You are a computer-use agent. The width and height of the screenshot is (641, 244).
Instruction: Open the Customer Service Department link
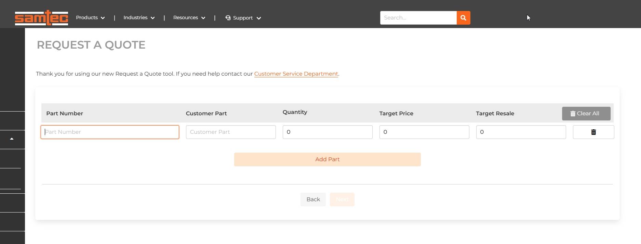pyautogui.click(x=296, y=74)
